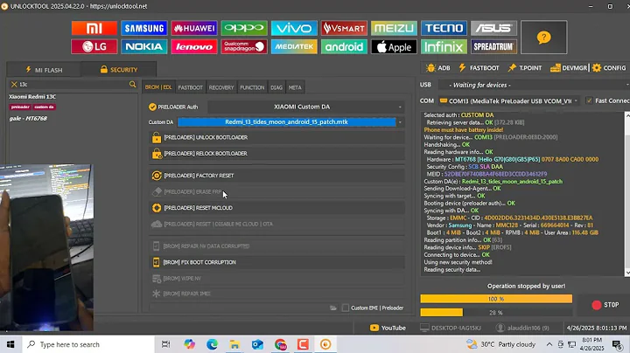Select the Nokia brand logo
The width and height of the screenshot is (630, 353).
[143, 46]
